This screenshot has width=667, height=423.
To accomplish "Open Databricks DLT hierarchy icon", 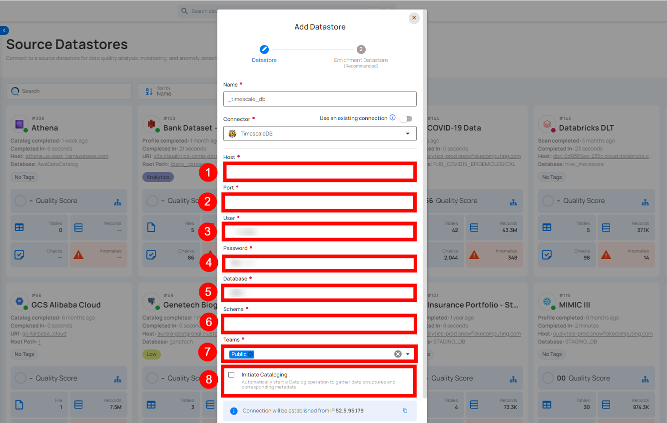I will point(646,202).
